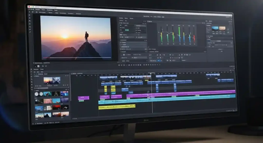Select the longest purple clip spanning the timeline
The image size is (263, 143).
click(181, 94)
